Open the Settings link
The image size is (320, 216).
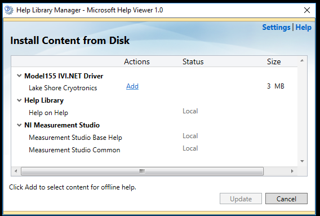click(276, 28)
